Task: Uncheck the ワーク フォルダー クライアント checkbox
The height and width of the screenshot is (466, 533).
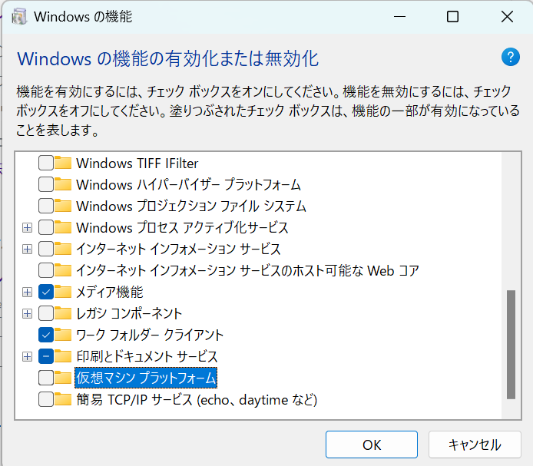Action: click(x=46, y=335)
